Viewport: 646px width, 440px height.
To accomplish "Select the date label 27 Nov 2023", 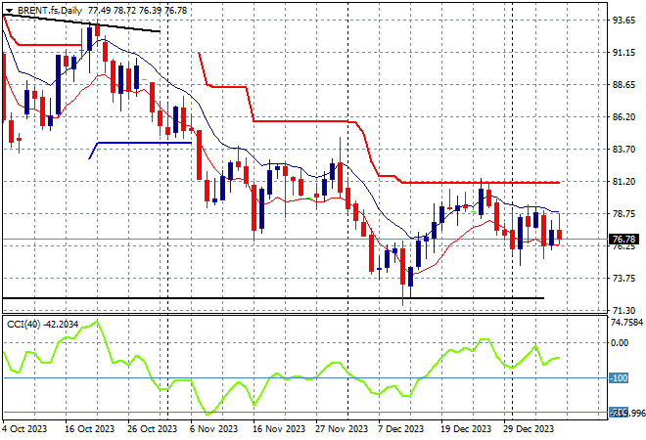I will pyautogui.click(x=342, y=429).
